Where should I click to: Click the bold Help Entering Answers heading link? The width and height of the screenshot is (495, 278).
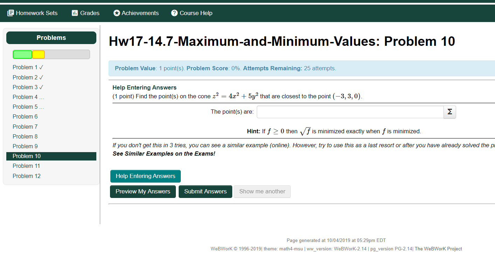[144, 87]
